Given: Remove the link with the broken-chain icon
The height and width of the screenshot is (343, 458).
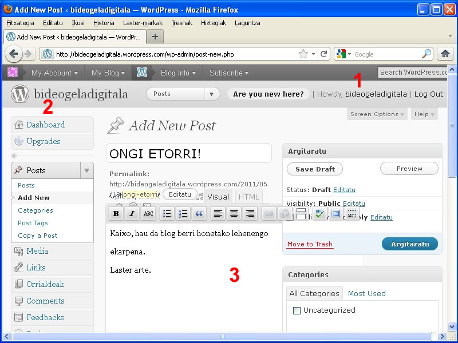Looking at the screenshot, I should [x=285, y=214].
